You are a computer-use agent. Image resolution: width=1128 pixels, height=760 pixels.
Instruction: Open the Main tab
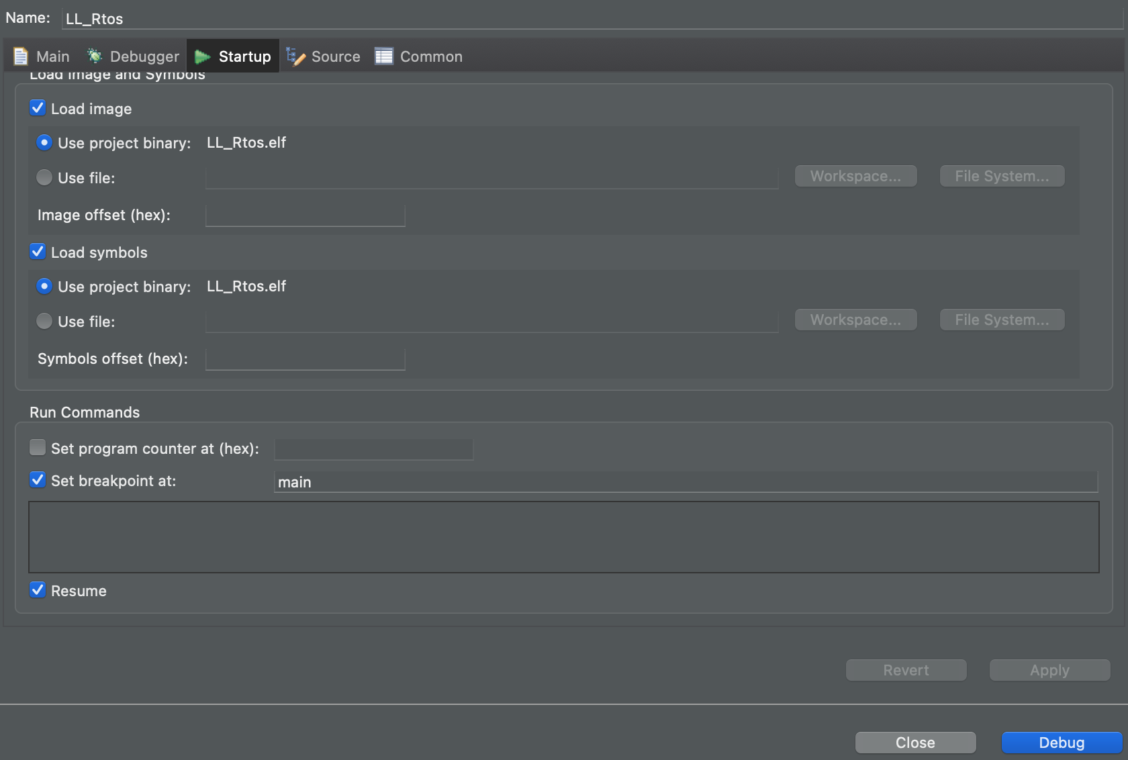(42, 56)
